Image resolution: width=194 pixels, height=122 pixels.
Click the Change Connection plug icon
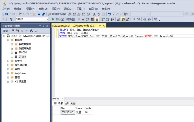[11, 19]
